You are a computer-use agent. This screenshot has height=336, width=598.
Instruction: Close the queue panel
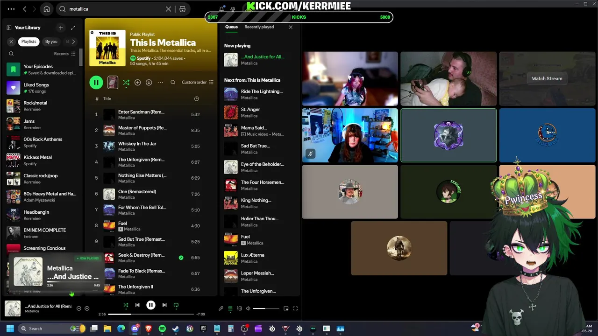[291, 27]
